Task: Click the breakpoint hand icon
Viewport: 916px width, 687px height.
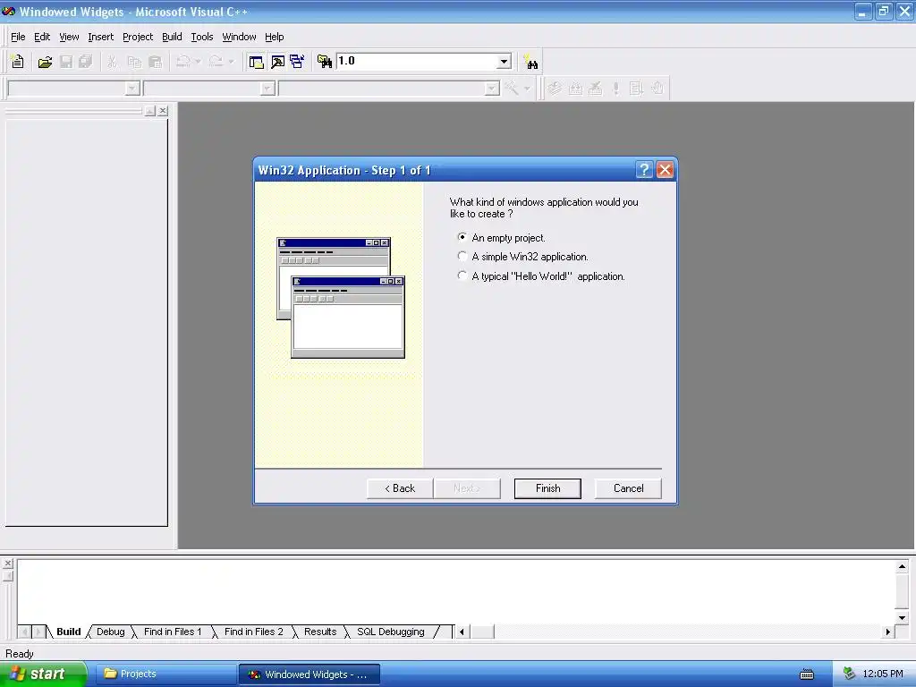Action: (657, 89)
